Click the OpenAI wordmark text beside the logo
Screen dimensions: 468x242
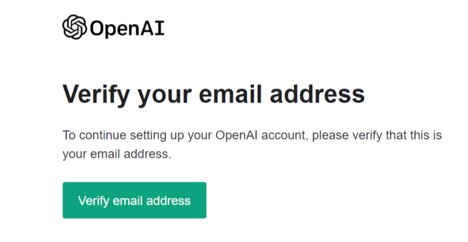[127, 29]
